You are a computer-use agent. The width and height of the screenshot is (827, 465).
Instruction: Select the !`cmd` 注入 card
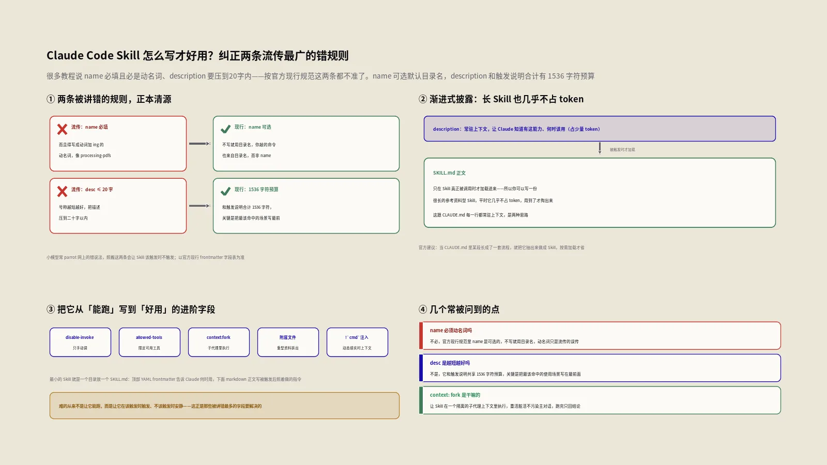pyautogui.click(x=357, y=342)
